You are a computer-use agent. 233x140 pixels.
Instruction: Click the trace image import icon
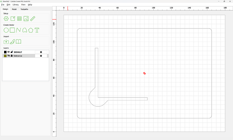tap(12, 42)
